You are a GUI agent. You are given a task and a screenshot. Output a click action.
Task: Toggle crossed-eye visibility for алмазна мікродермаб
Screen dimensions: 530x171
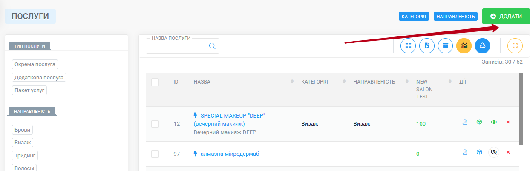494,152
